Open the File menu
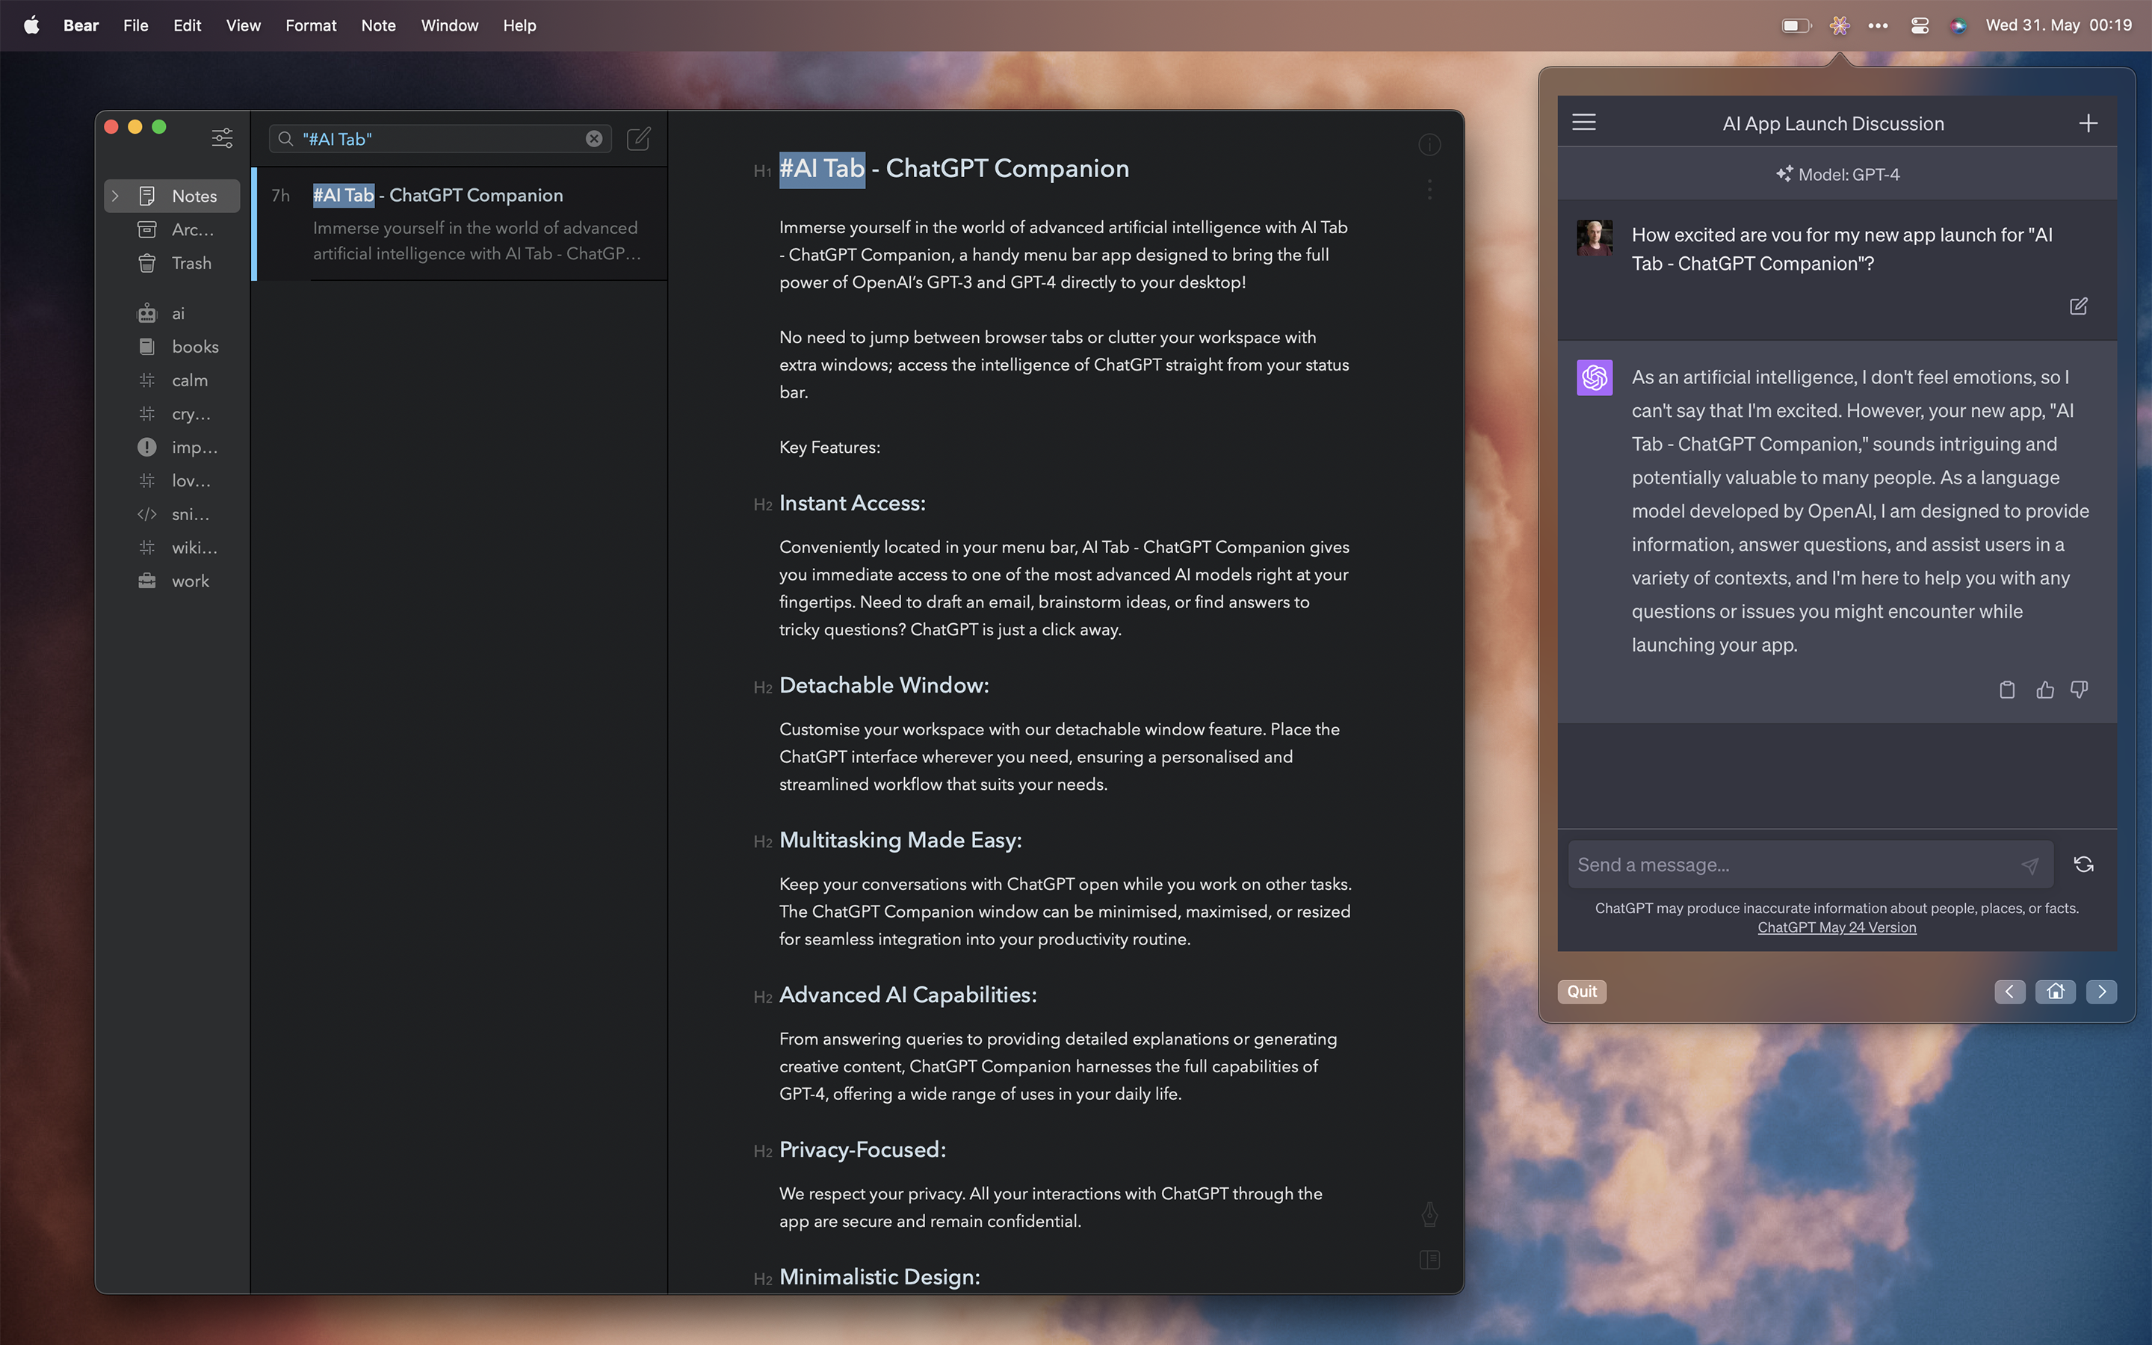2152x1345 pixels. click(x=136, y=25)
